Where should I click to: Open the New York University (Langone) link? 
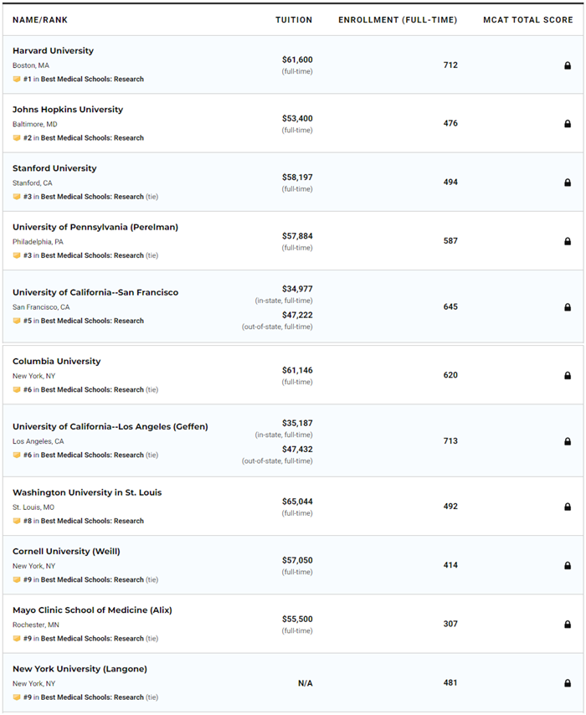[x=80, y=669]
